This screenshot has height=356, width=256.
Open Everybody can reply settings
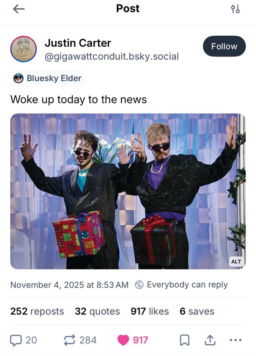[181, 285]
